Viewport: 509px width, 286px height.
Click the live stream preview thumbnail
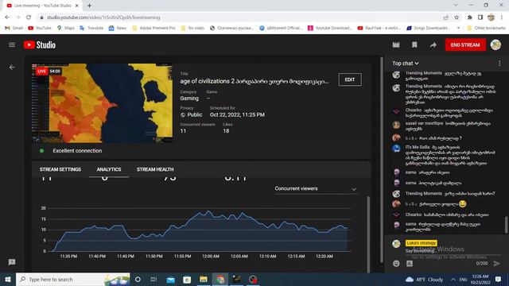[103, 103]
